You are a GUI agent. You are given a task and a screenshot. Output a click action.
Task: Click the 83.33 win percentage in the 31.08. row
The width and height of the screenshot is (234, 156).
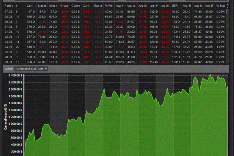tap(109, 27)
